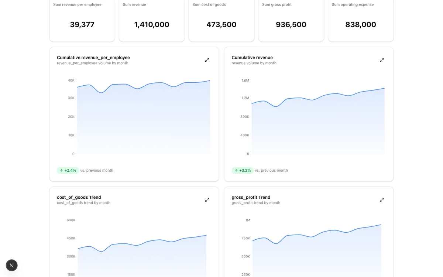The image size is (443, 277).
Task: Click the +3.2% growth badge
Action: point(243,170)
